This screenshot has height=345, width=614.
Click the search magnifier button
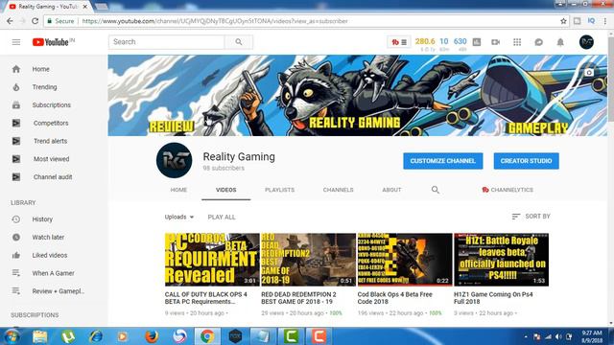coord(239,42)
